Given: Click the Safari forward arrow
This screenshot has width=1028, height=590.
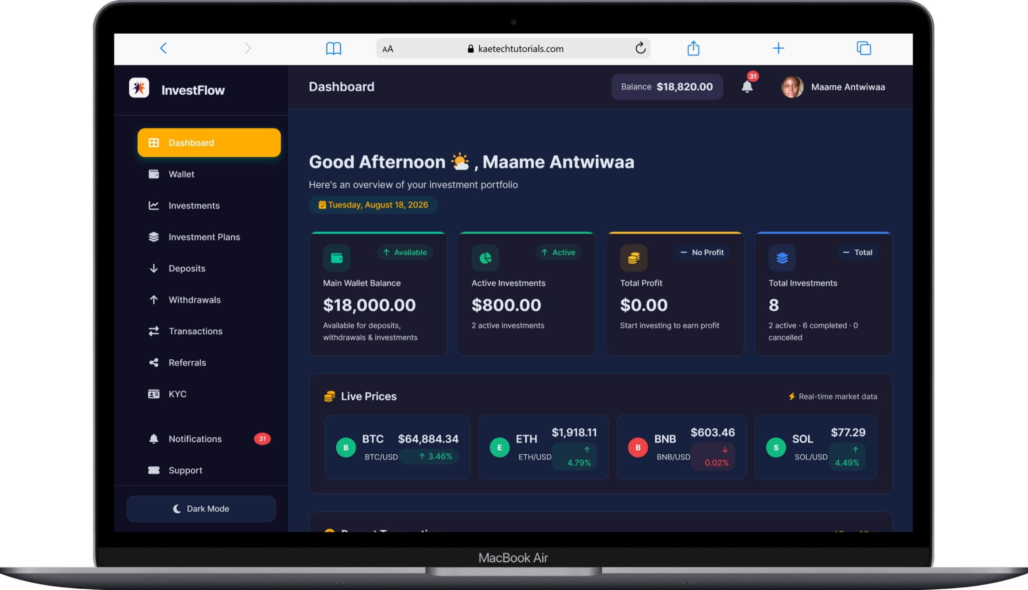Looking at the screenshot, I should point(248,48).
